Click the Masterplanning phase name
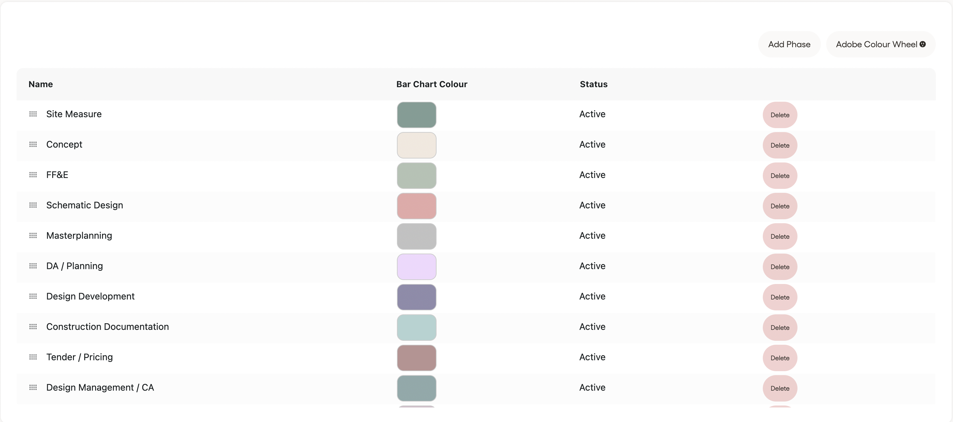Screen dimensions: 953x422 pos(79,235)
